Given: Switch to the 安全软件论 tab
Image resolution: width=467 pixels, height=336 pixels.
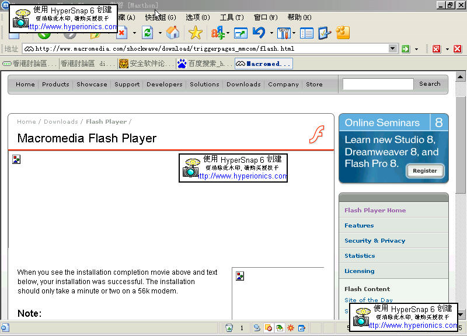Looking at the screenshot, I should tap(147, 64).
